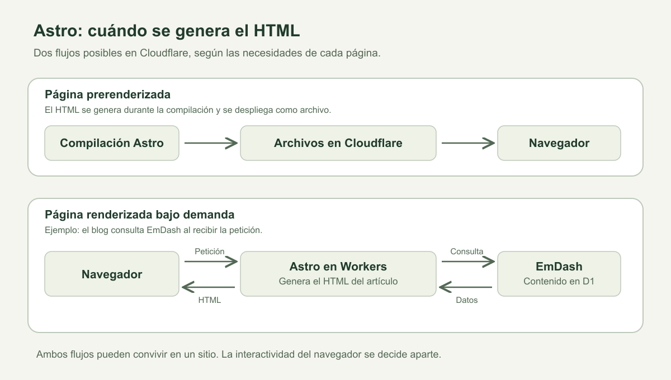The image size is (671, 380).
Task: Click the 'Genera el HTML del artículo' caption
Action: point(338,282)
